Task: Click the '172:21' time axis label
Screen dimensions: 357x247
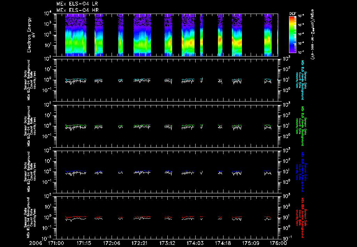Action: click(x=139, y=243)
